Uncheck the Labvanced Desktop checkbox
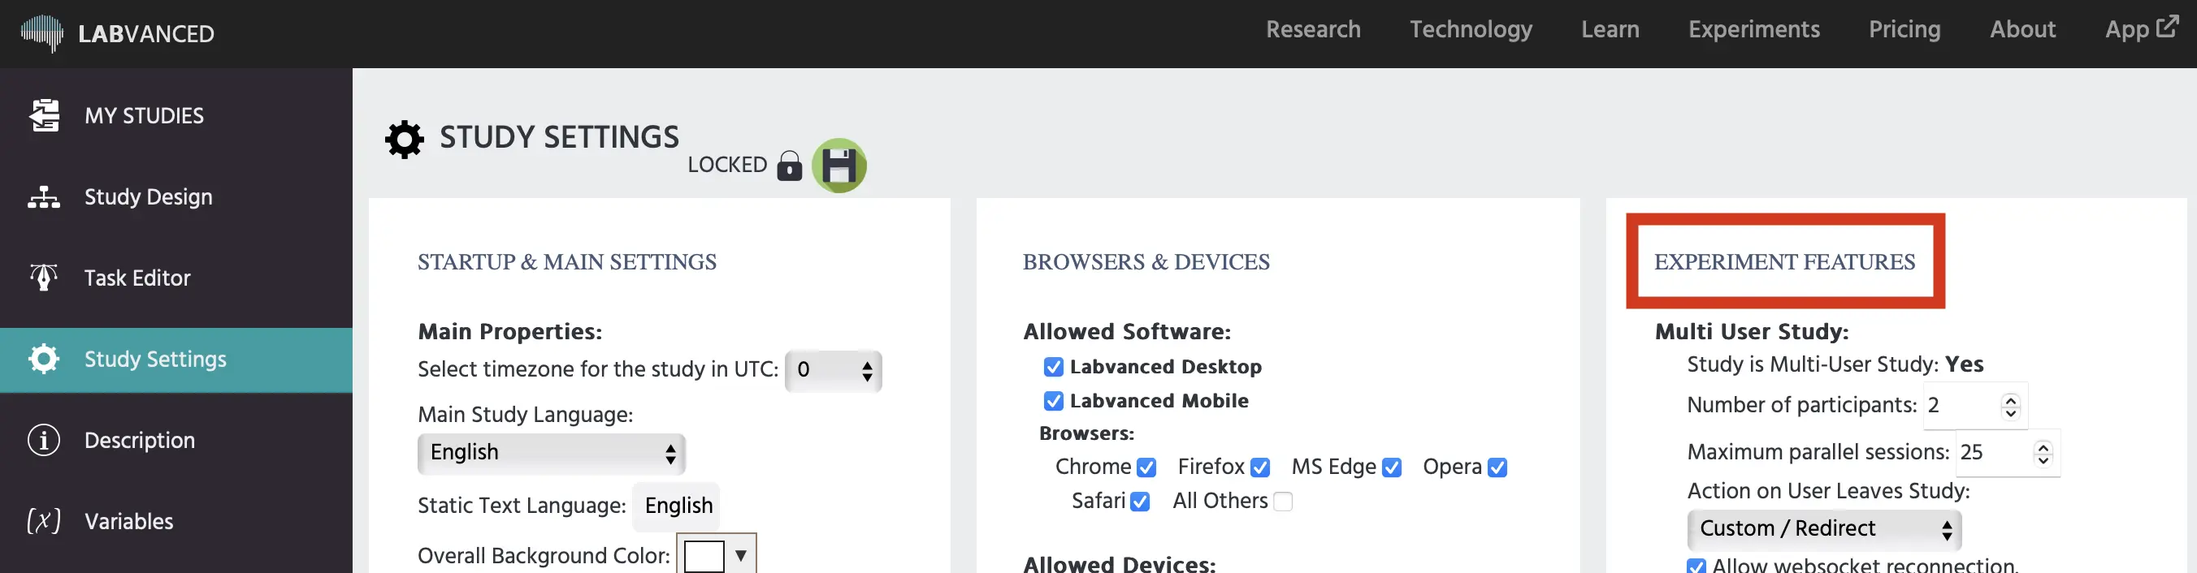2197x573 pixels. click(x=1053, y=367)
